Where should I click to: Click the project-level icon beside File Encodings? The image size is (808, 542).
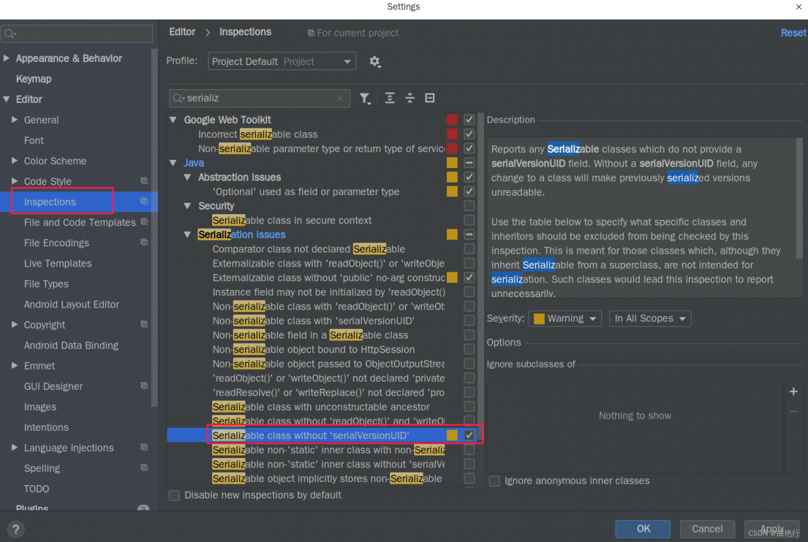144,243
